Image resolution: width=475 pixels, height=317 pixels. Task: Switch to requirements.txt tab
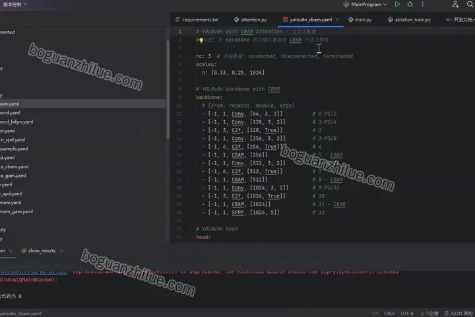click(x=197, y=20)
